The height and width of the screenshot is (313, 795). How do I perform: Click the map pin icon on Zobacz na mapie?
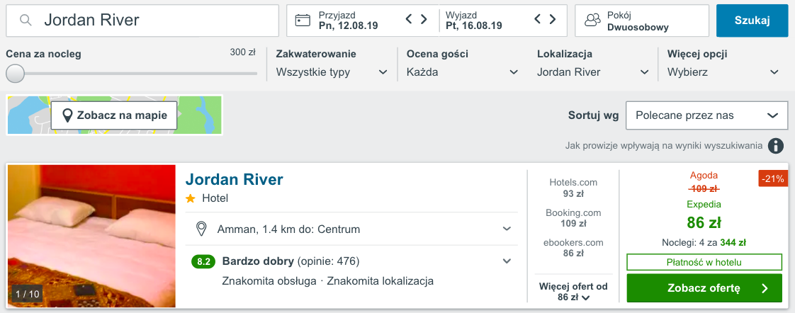click(67, 115)
